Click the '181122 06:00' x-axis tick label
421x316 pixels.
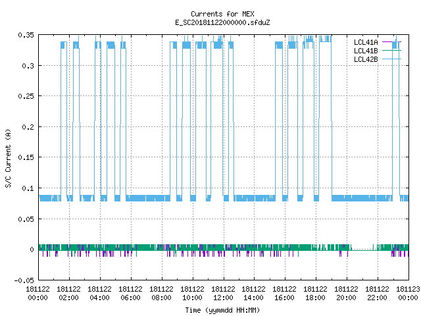(130, 294)
